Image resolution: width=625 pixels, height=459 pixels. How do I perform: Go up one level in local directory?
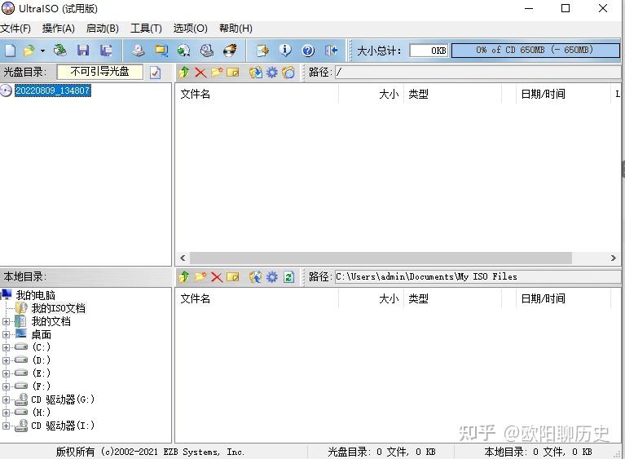coord(184,276)
